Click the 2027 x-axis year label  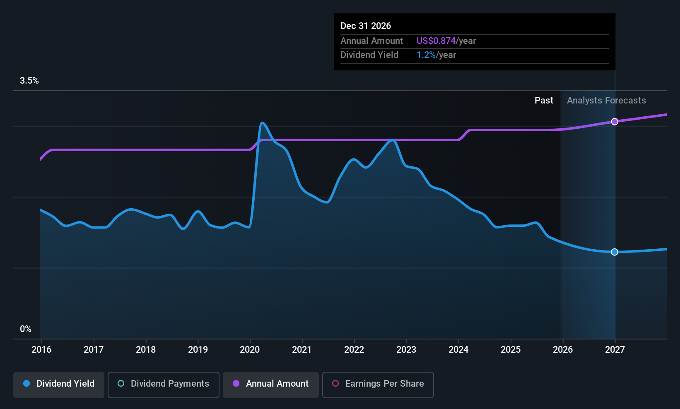coord(615,350)
